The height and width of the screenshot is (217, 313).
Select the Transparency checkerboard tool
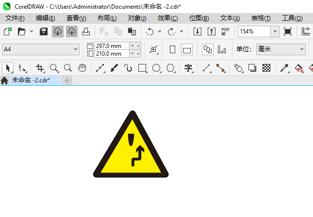(266, 68)
